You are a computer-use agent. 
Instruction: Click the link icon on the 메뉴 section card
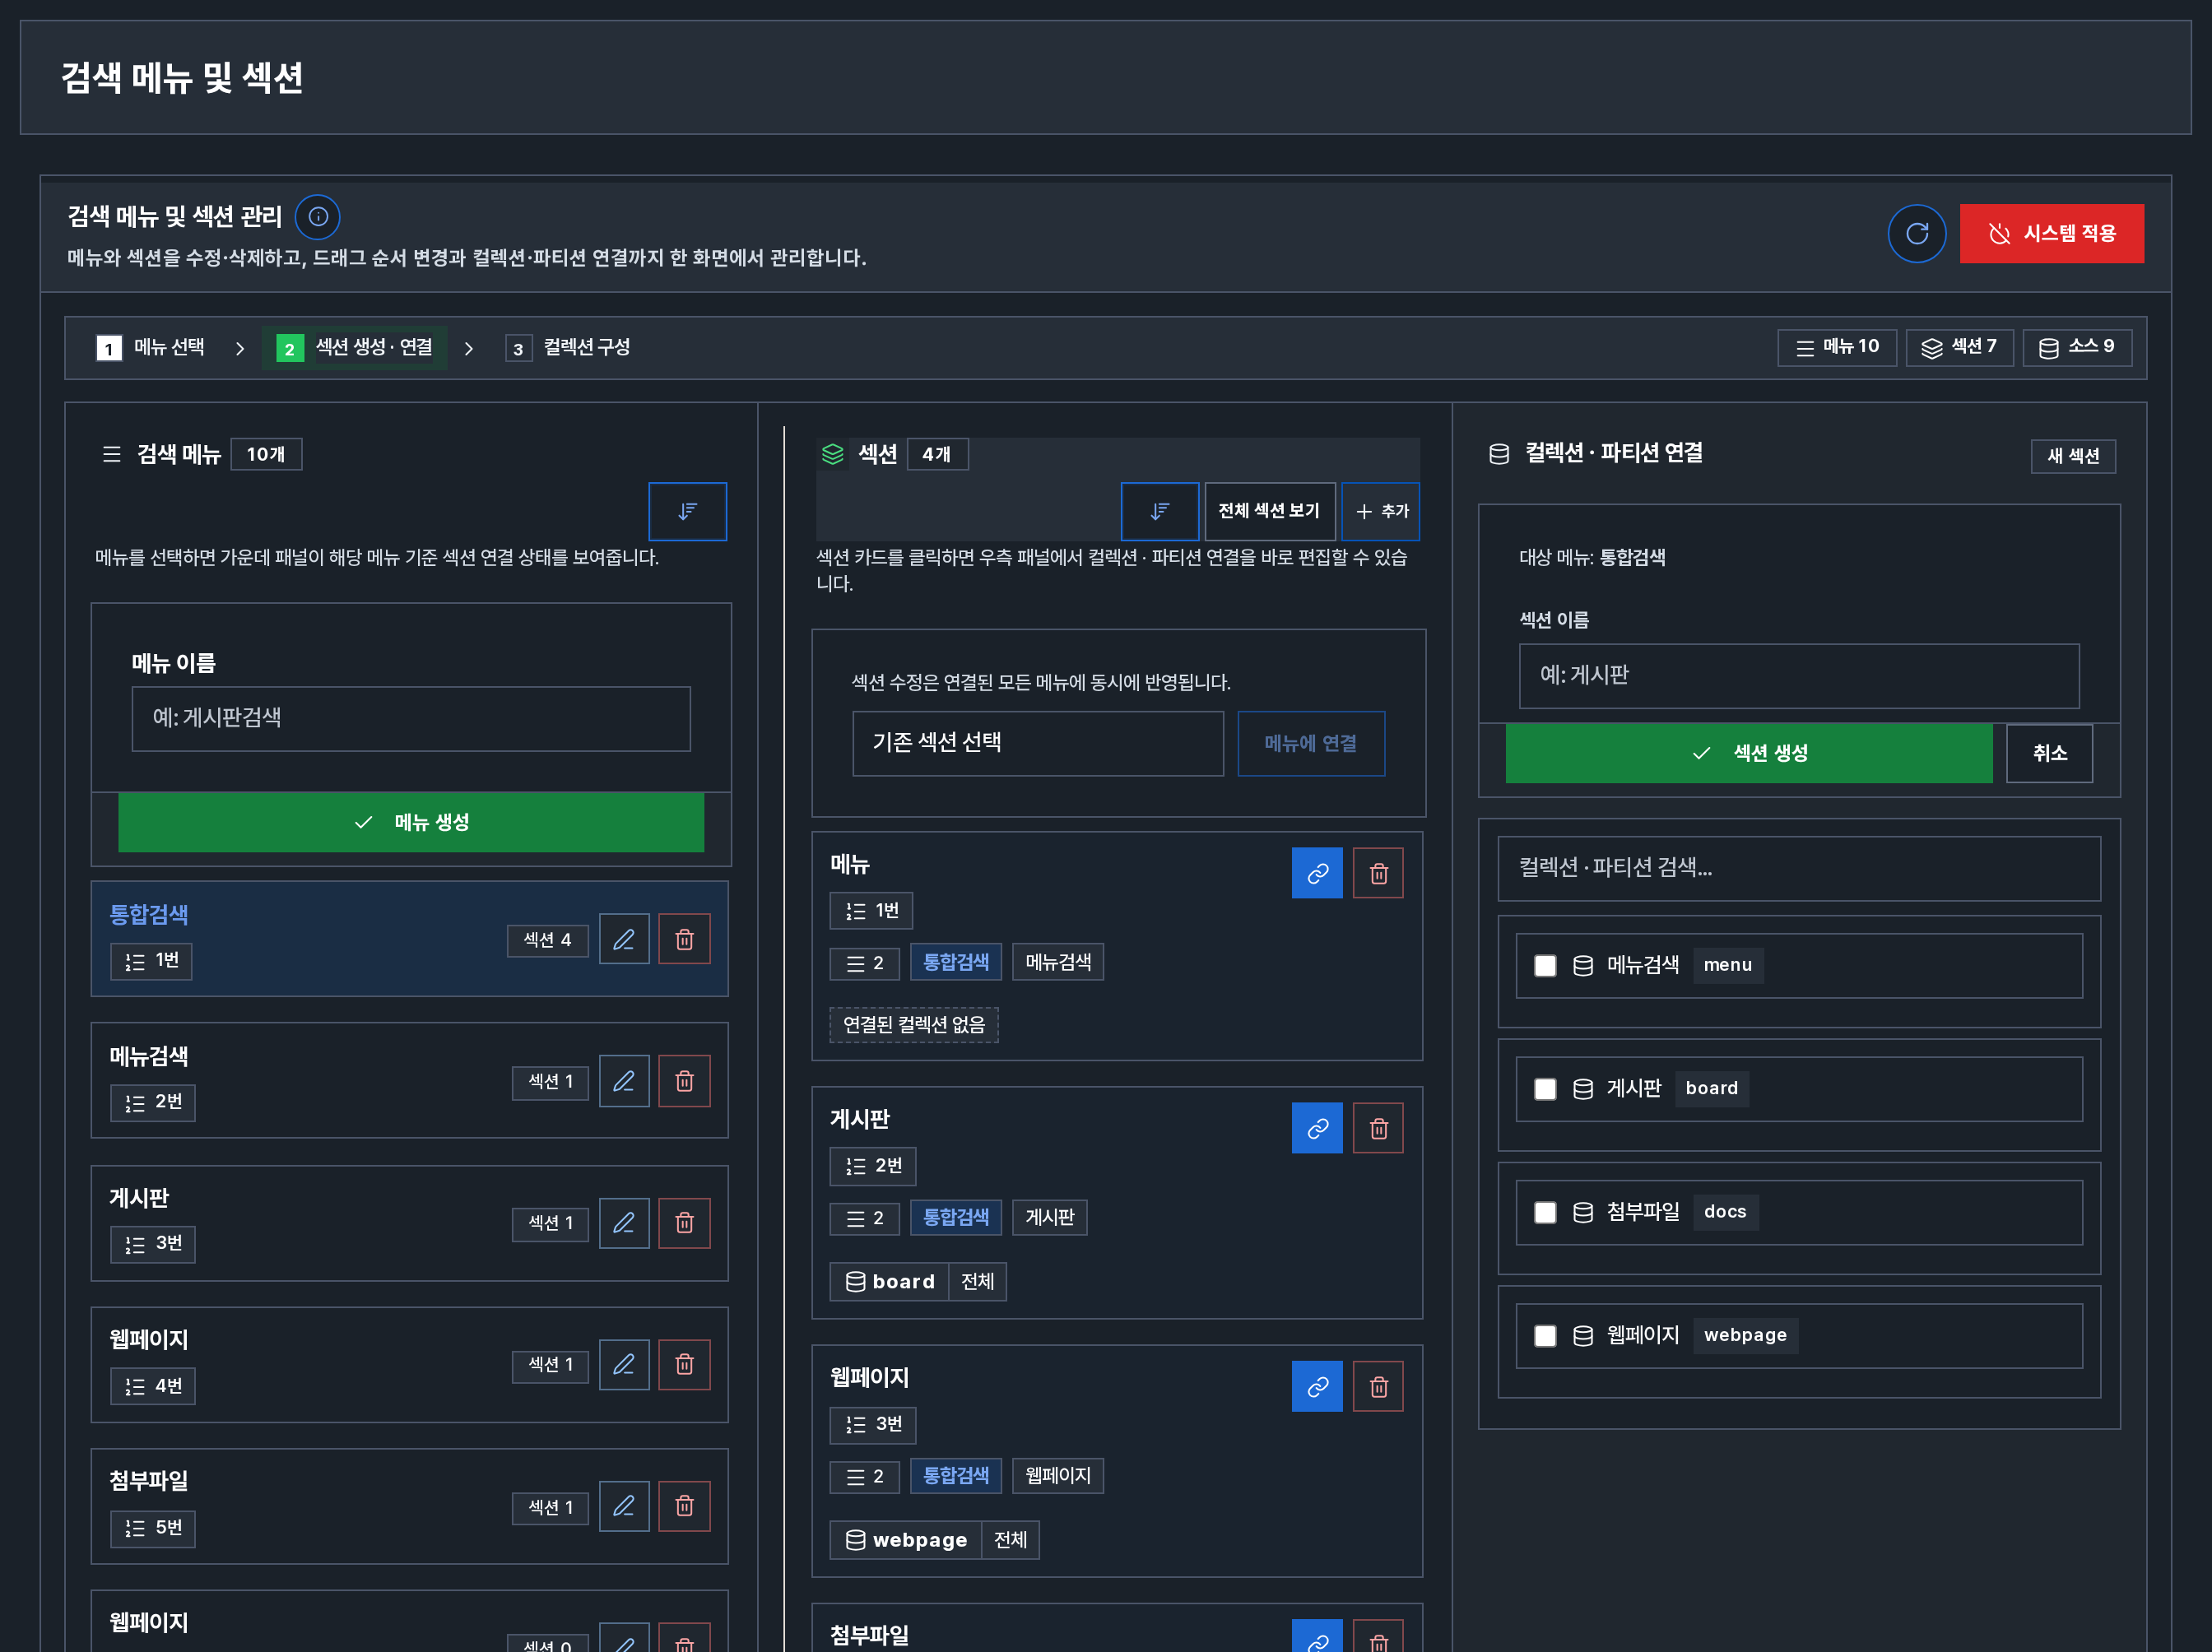click(1317, 873)
